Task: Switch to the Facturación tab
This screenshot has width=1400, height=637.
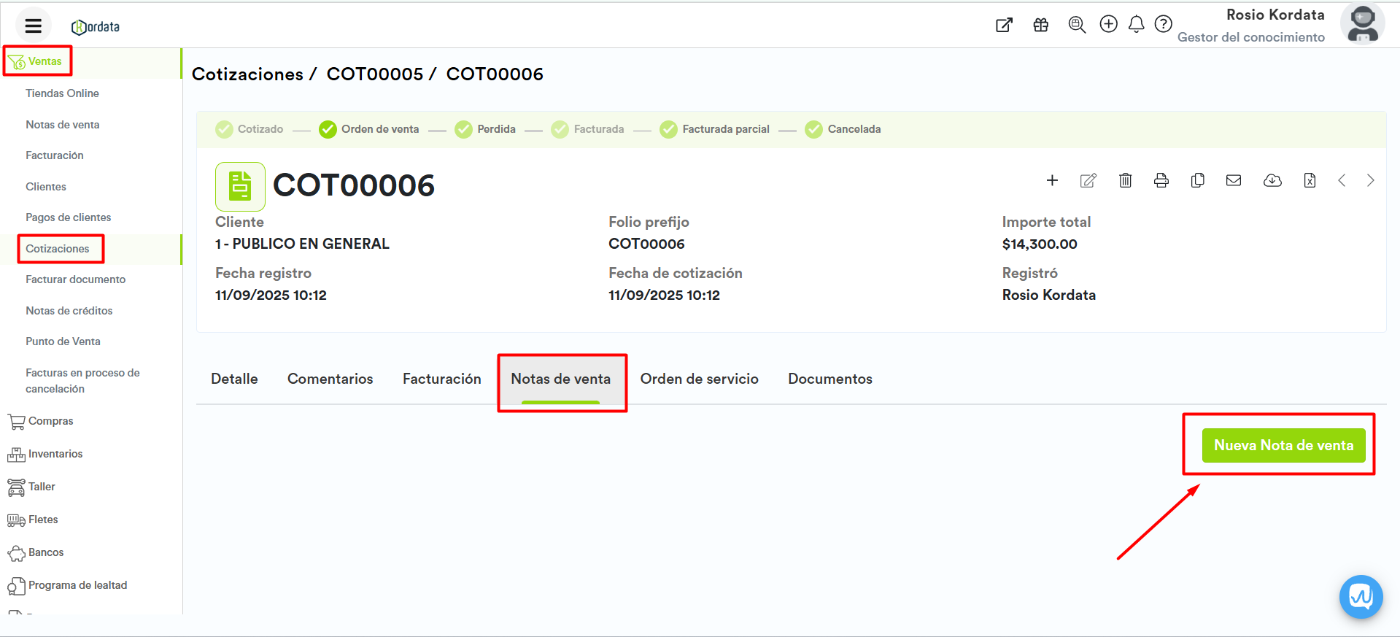Action: [441, 379]
